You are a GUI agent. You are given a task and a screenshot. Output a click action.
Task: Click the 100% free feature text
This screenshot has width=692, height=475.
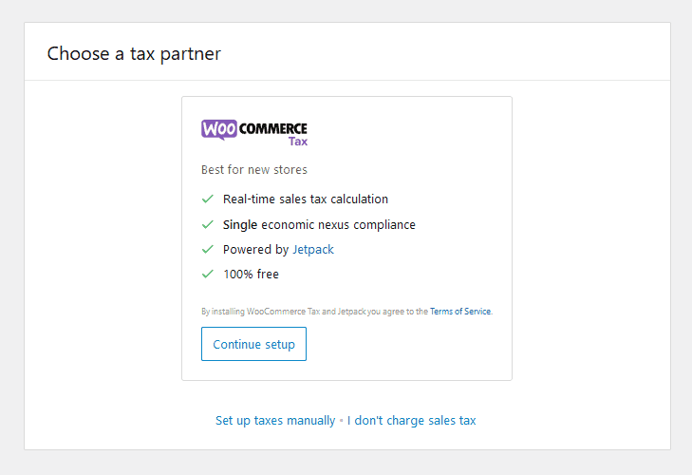pos(251,275)
